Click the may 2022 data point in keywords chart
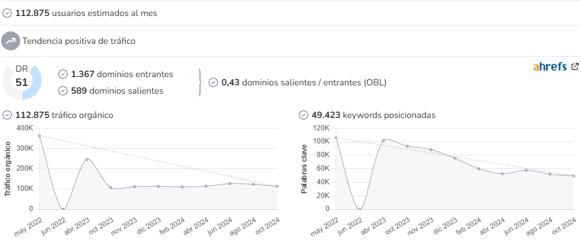Screen dimensions: 581x246 pos(336,138)
